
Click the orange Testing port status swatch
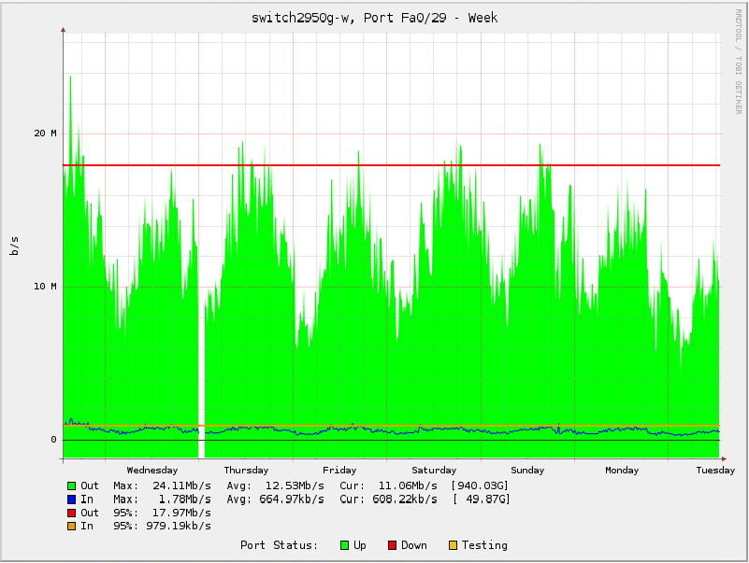point(453,545)
